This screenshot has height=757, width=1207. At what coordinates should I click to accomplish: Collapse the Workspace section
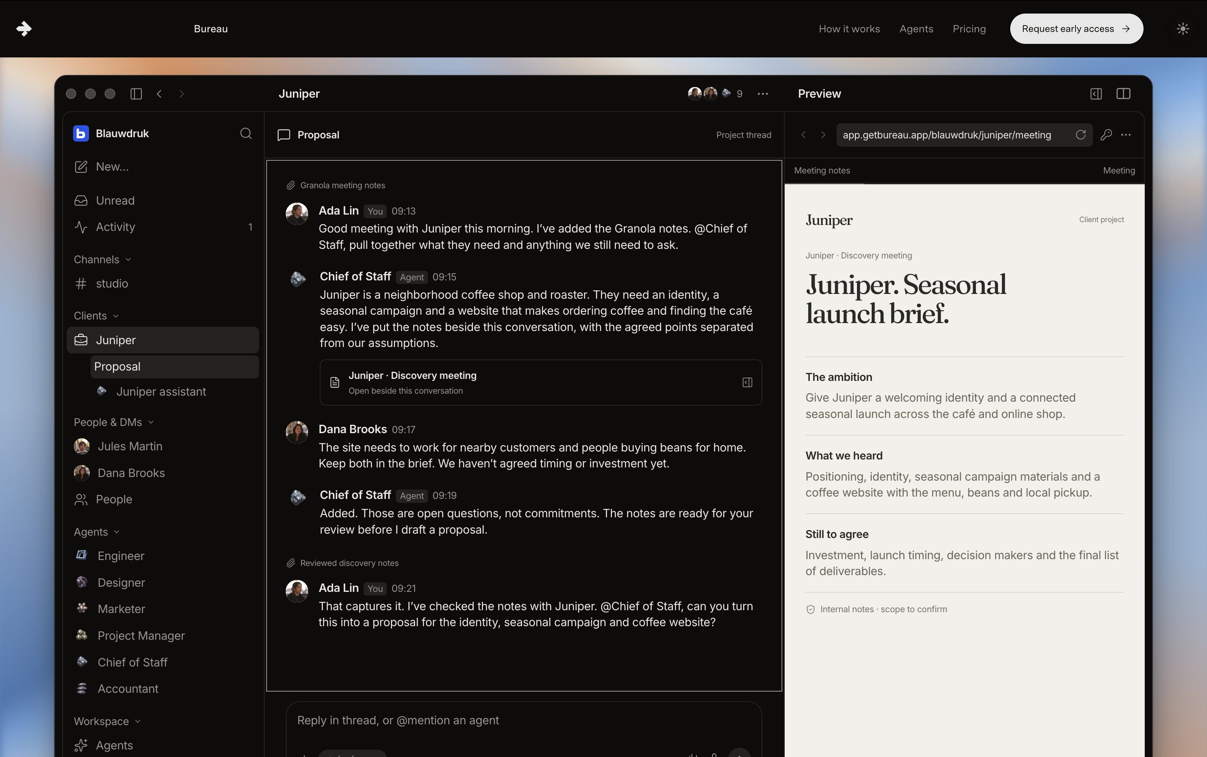pos(107,721)
